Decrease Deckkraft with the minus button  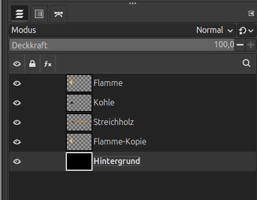click(x=240, y=45)
